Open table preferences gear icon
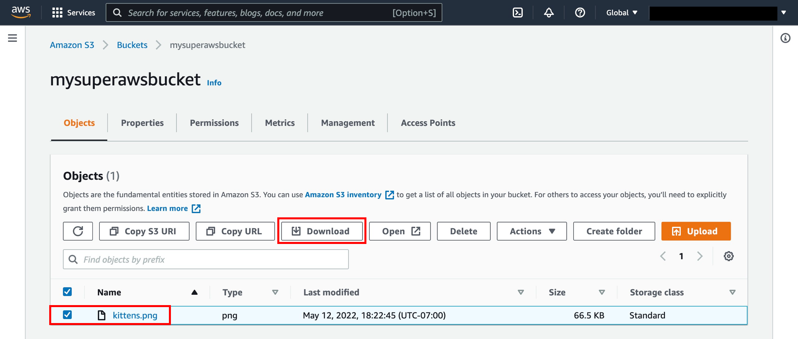The image size is (798, 339). point(729,256)
